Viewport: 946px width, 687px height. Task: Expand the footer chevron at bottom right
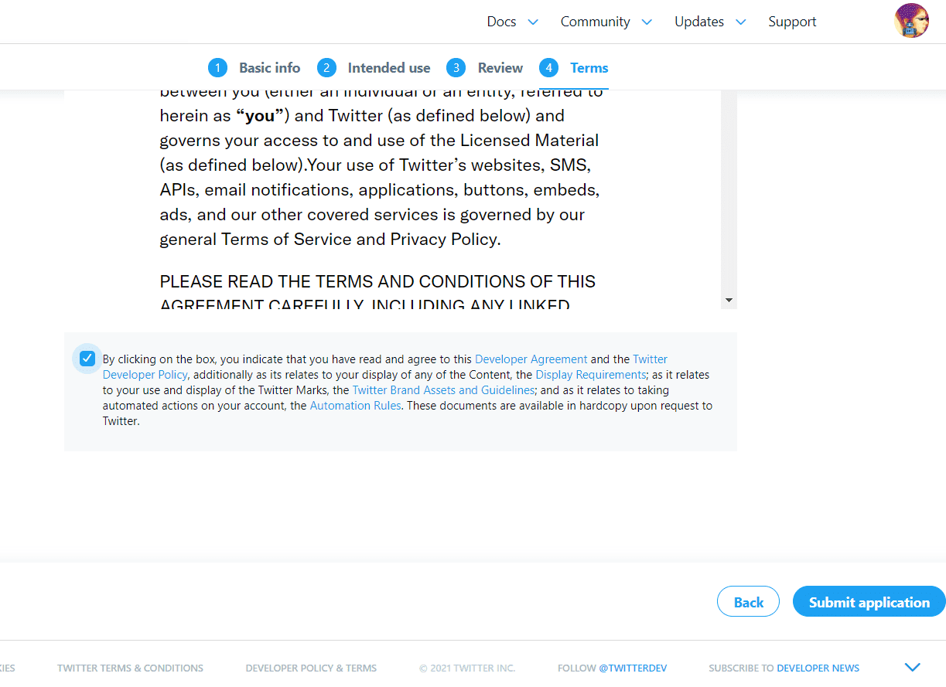913,667
